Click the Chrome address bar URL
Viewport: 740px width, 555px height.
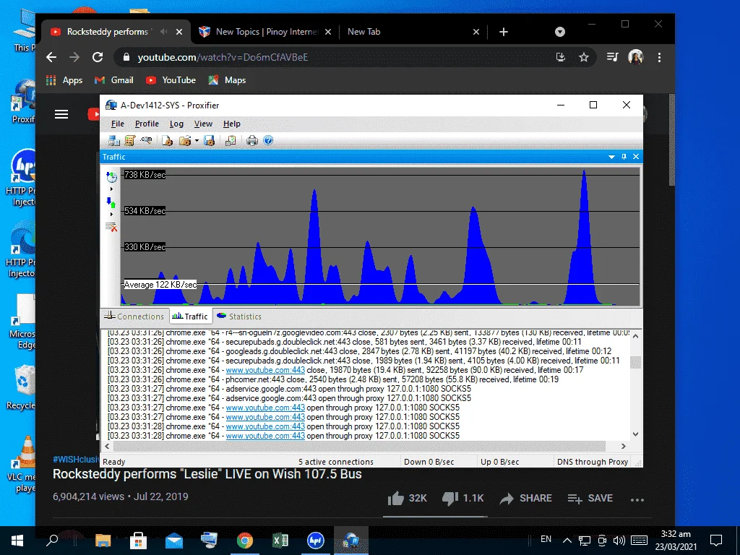pyautogui.click(x=223, y=57)
